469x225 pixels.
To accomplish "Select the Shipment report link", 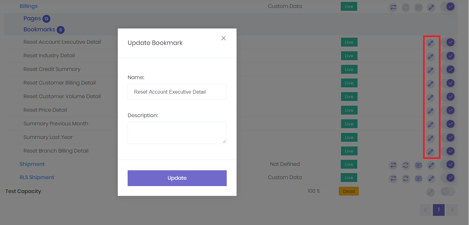I will (32, 164).
